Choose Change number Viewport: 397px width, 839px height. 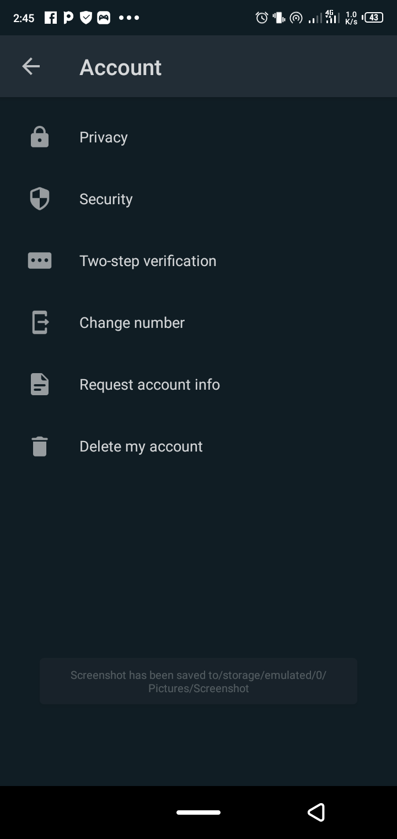[x=132, y=322]
